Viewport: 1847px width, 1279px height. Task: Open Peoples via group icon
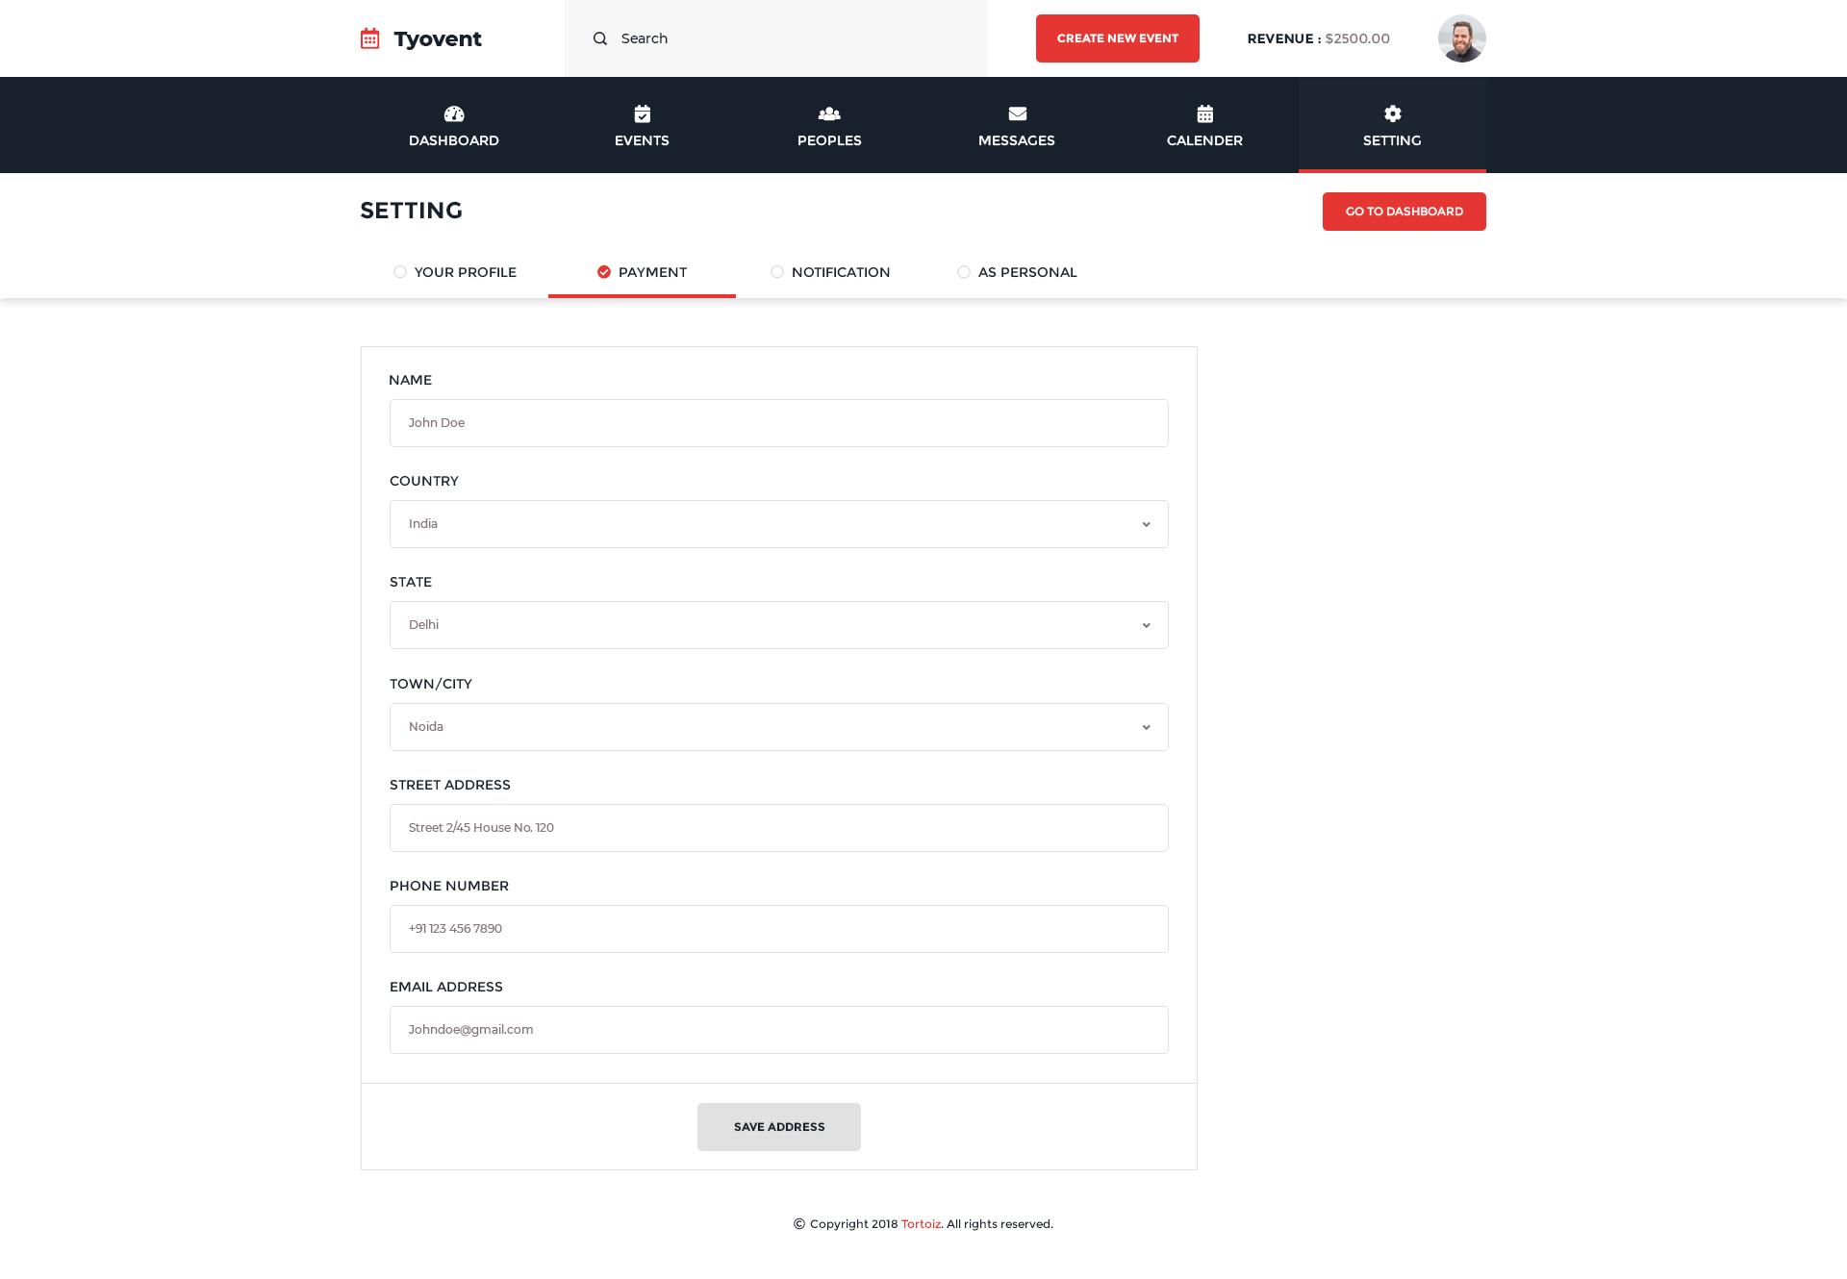pyautogui.click(x=829, y=113)
